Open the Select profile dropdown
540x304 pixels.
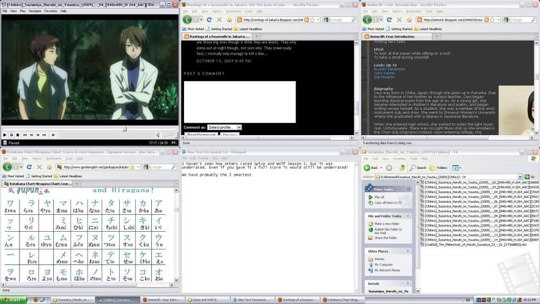[x=224, y=127]
